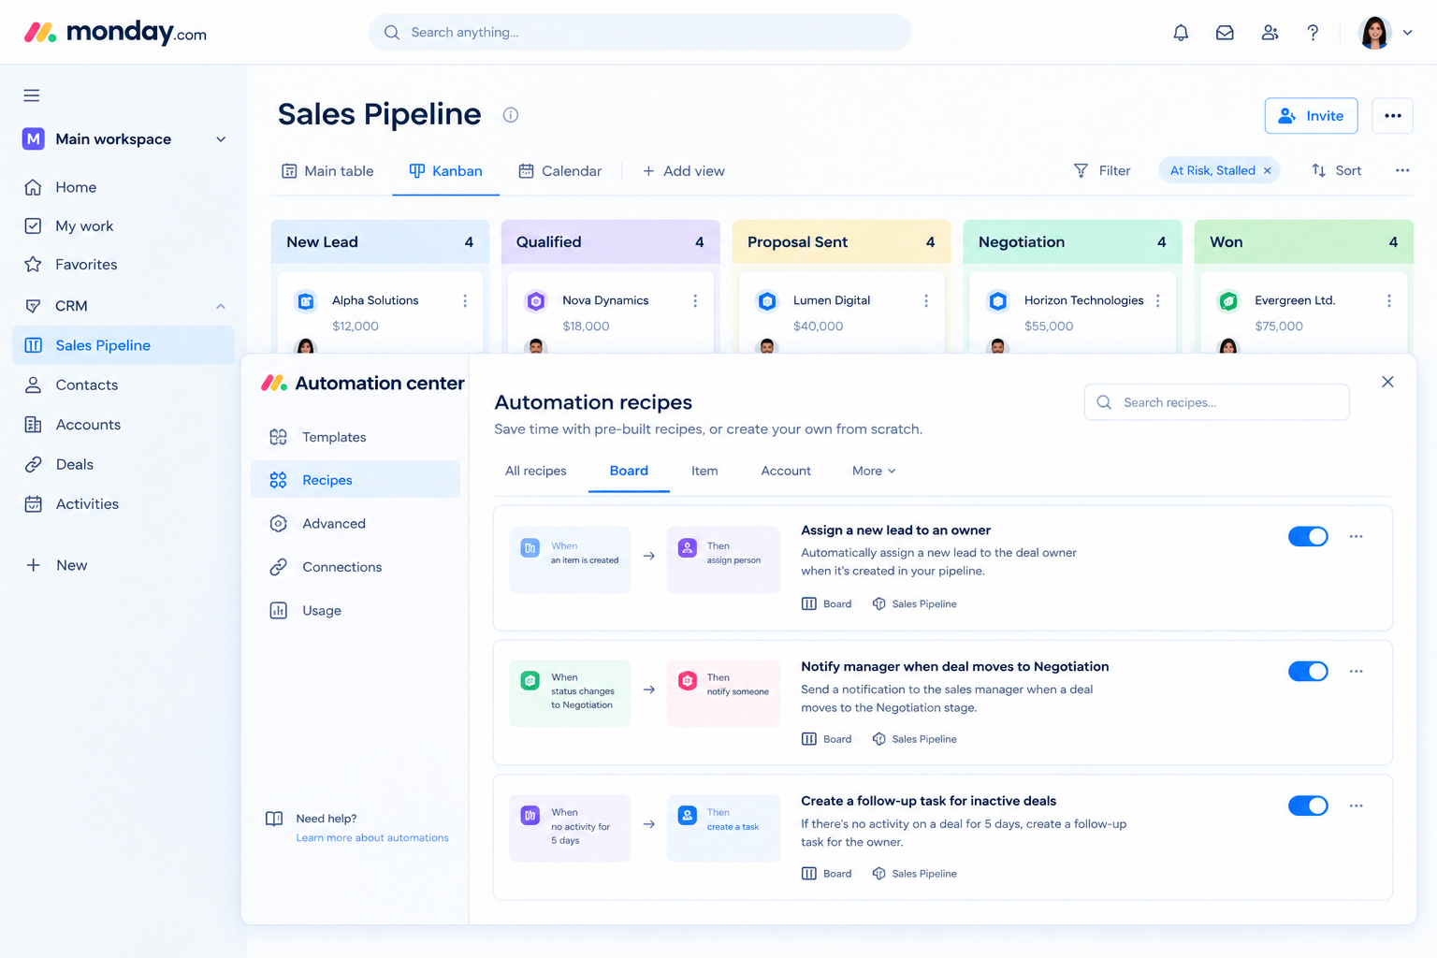The width and height of the screenshot is (1437, 958).
Task: Switch to Main table view
Action: (x=327, y=171)
